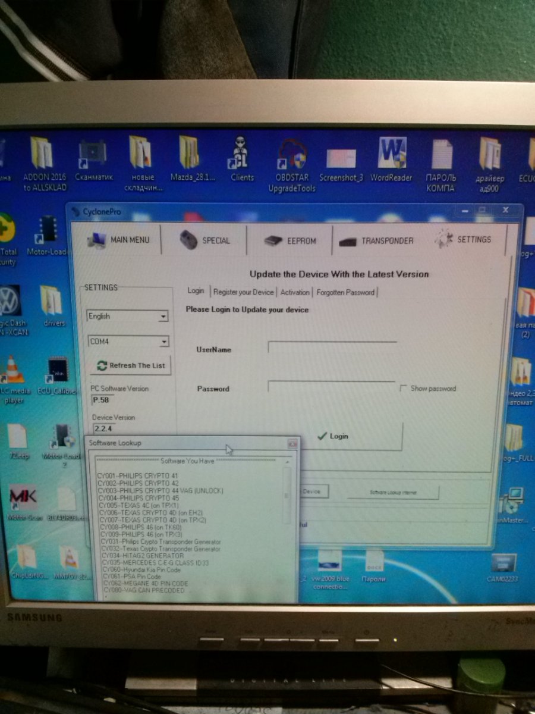Select CY060--Hyundai Kia Pin Code line
Screen dimensions: 535x714
[x=141, y=569]
